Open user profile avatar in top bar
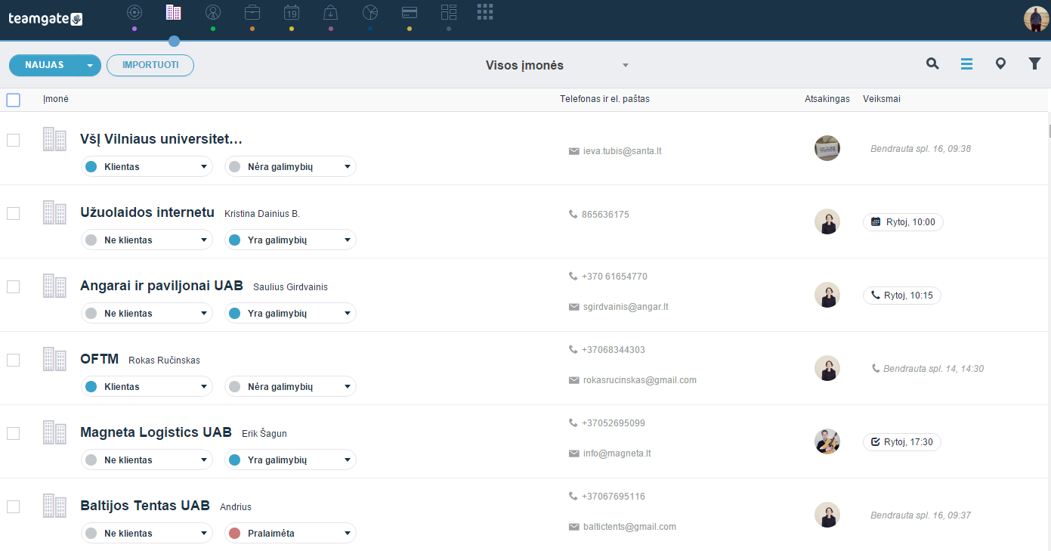 1036,19
